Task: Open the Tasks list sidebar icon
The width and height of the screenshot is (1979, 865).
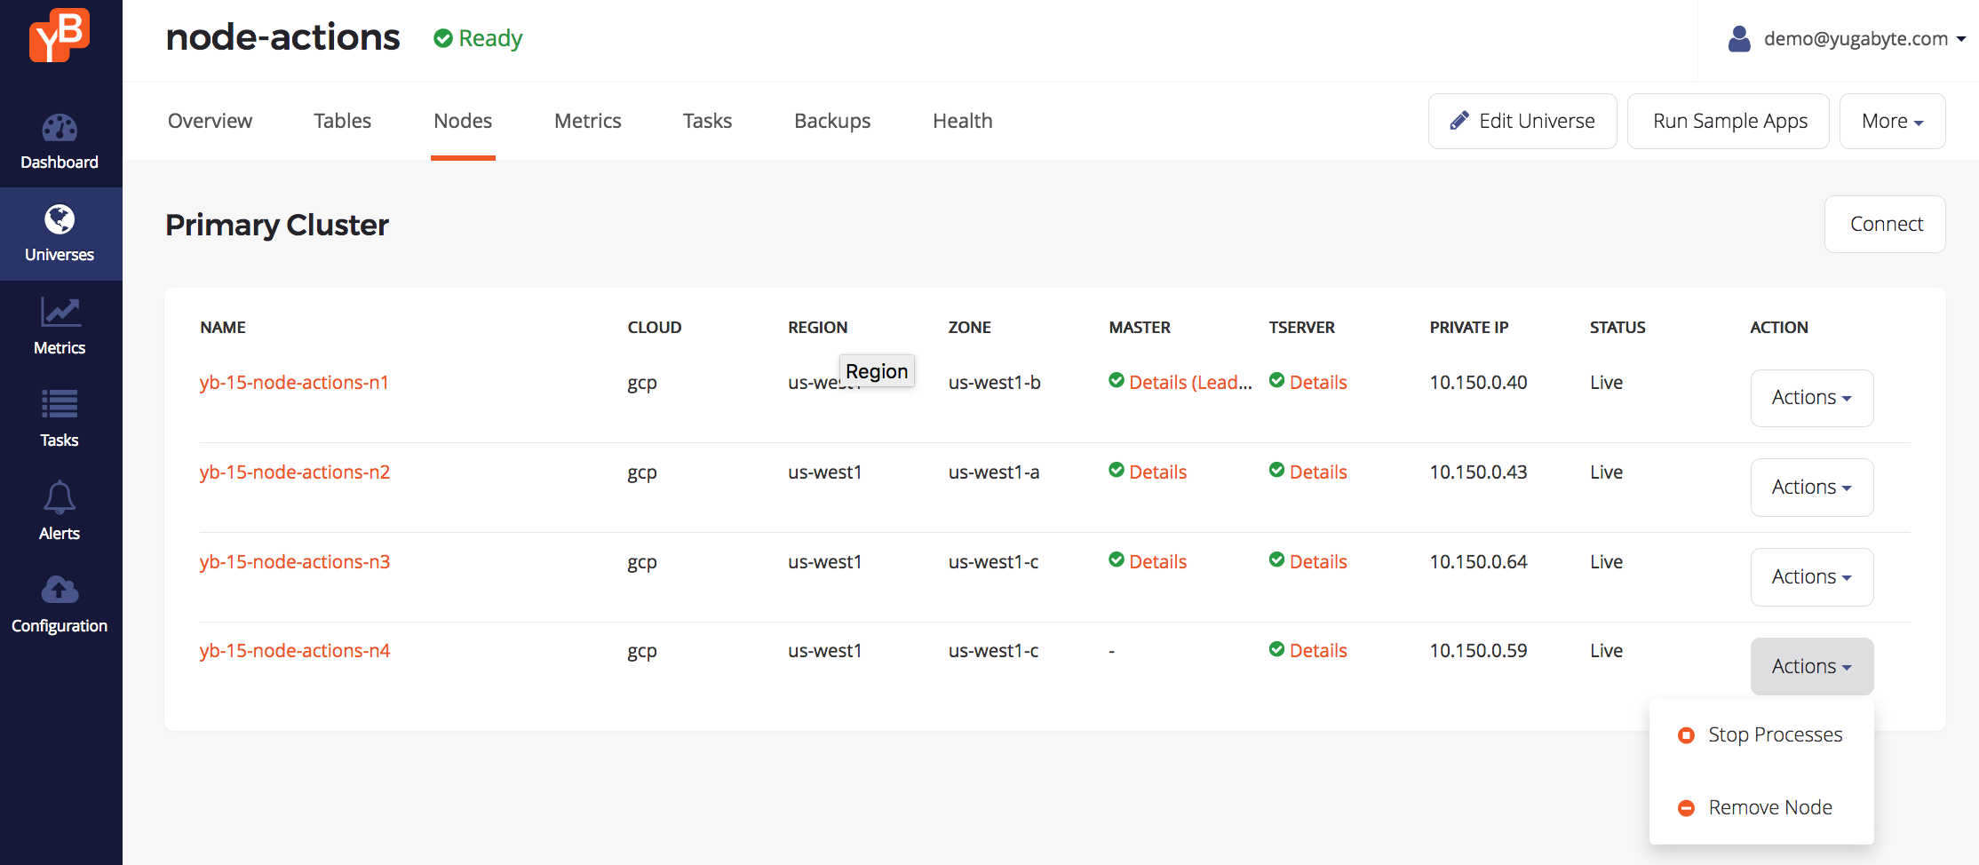Action: [x=60, y=404]
